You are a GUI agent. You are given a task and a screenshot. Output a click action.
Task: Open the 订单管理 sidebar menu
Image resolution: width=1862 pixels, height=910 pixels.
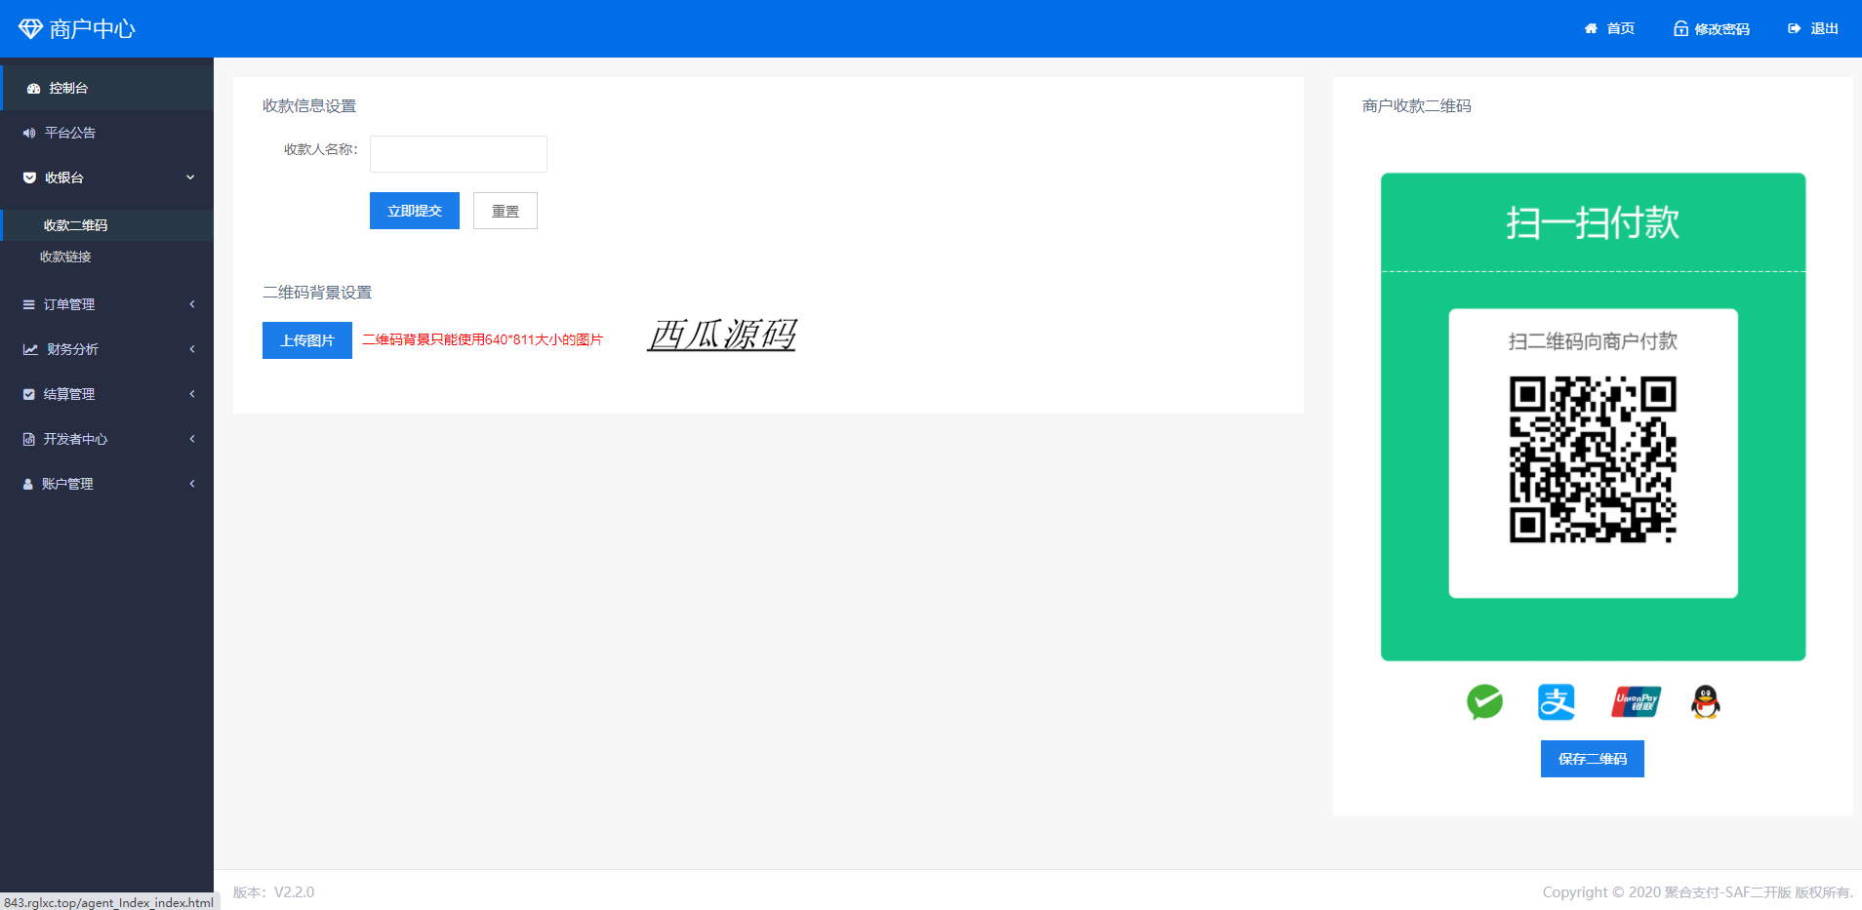pos(107,304)
